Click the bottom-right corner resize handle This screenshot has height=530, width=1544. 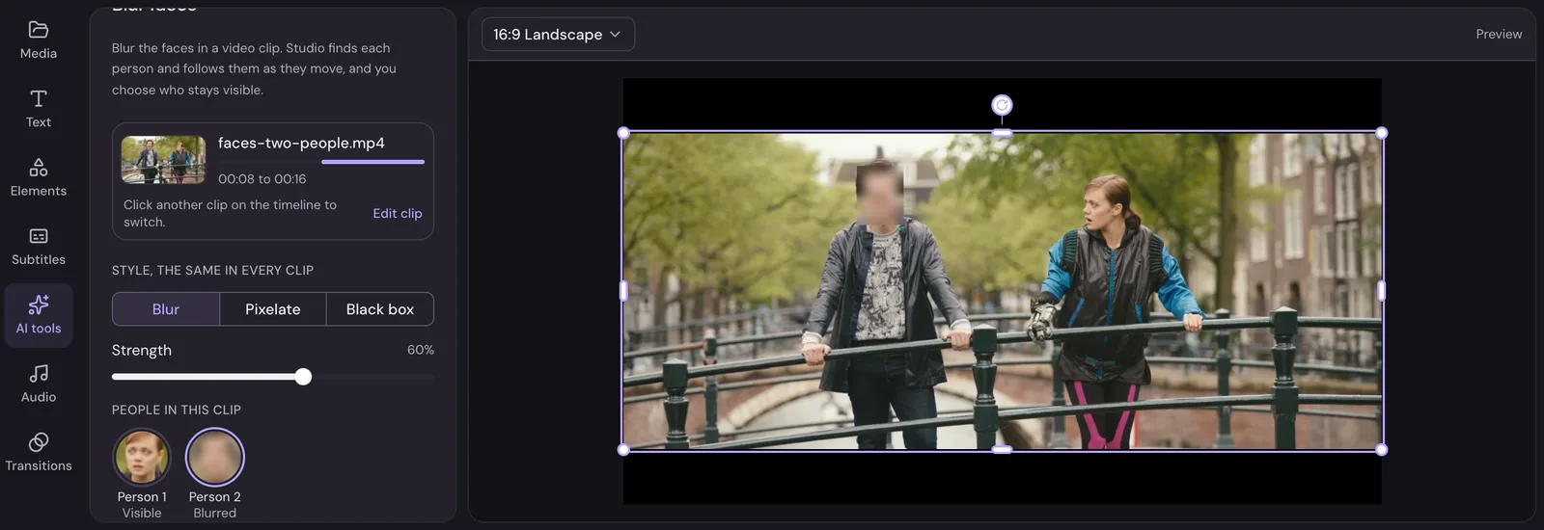1381,450
